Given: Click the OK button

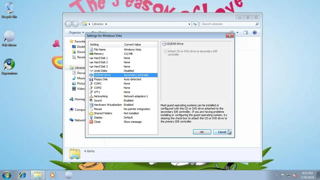Looking at the screenshot, I should [x=202, y=132].
